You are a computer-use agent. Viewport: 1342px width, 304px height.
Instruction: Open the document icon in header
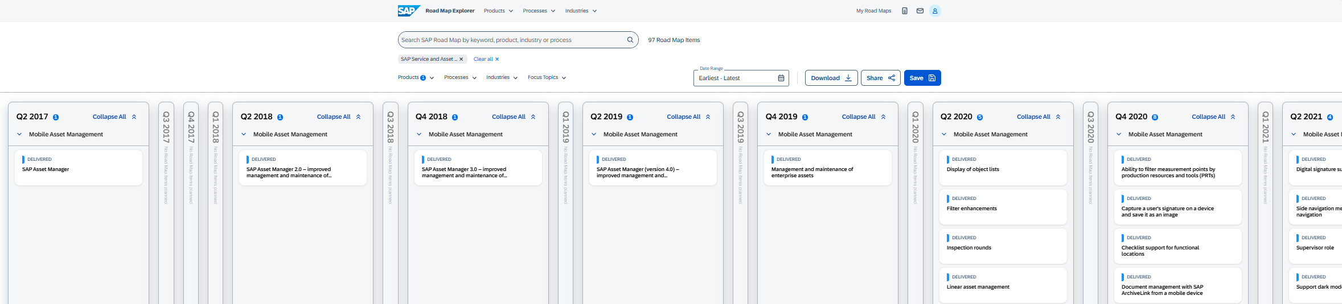[x=905, y=11]
